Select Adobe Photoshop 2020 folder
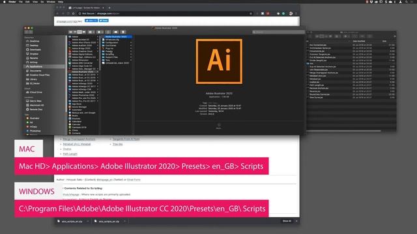 pyautogui.click(x=83, y=95)
